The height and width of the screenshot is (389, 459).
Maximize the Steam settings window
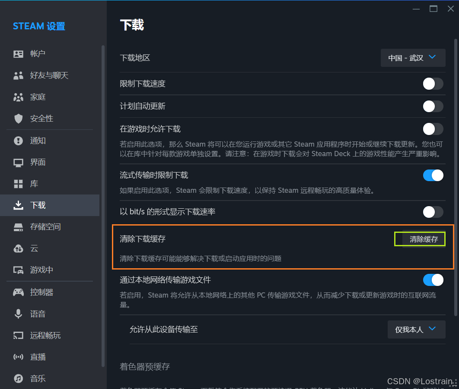(x=433, y=9)
